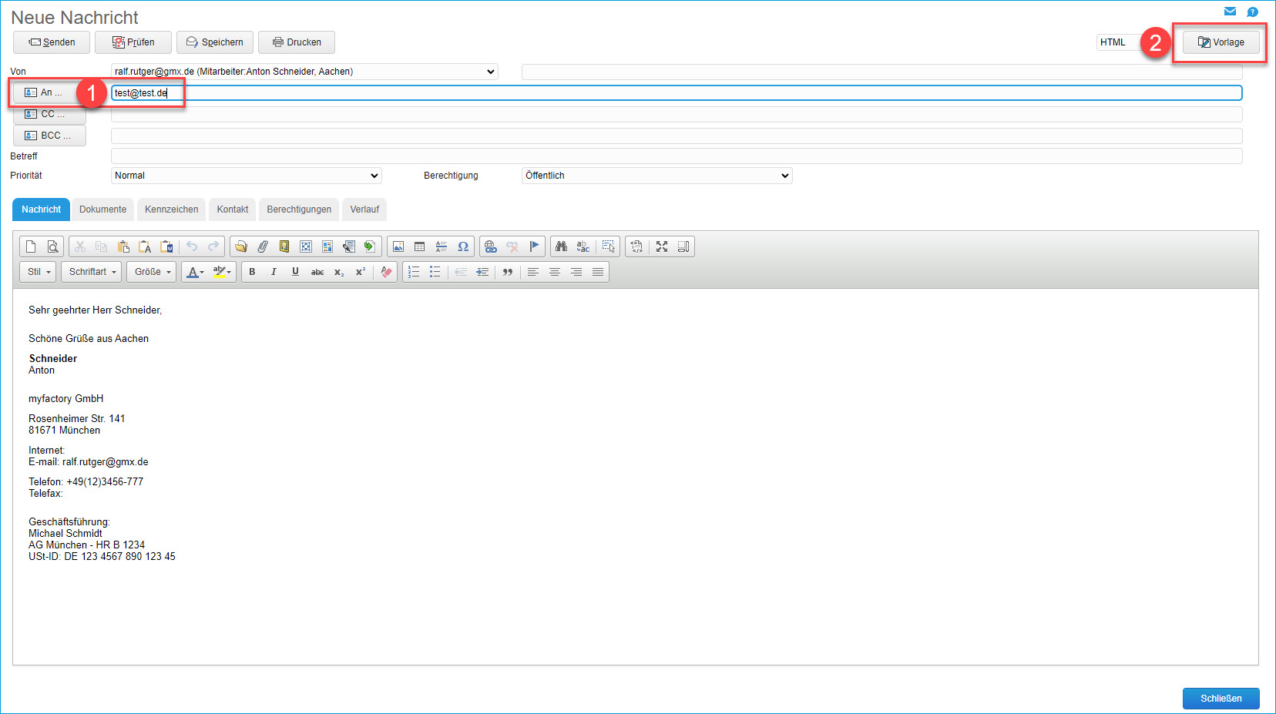Click the insert table icon
The image size is (1276, 714).
point(420,246)
